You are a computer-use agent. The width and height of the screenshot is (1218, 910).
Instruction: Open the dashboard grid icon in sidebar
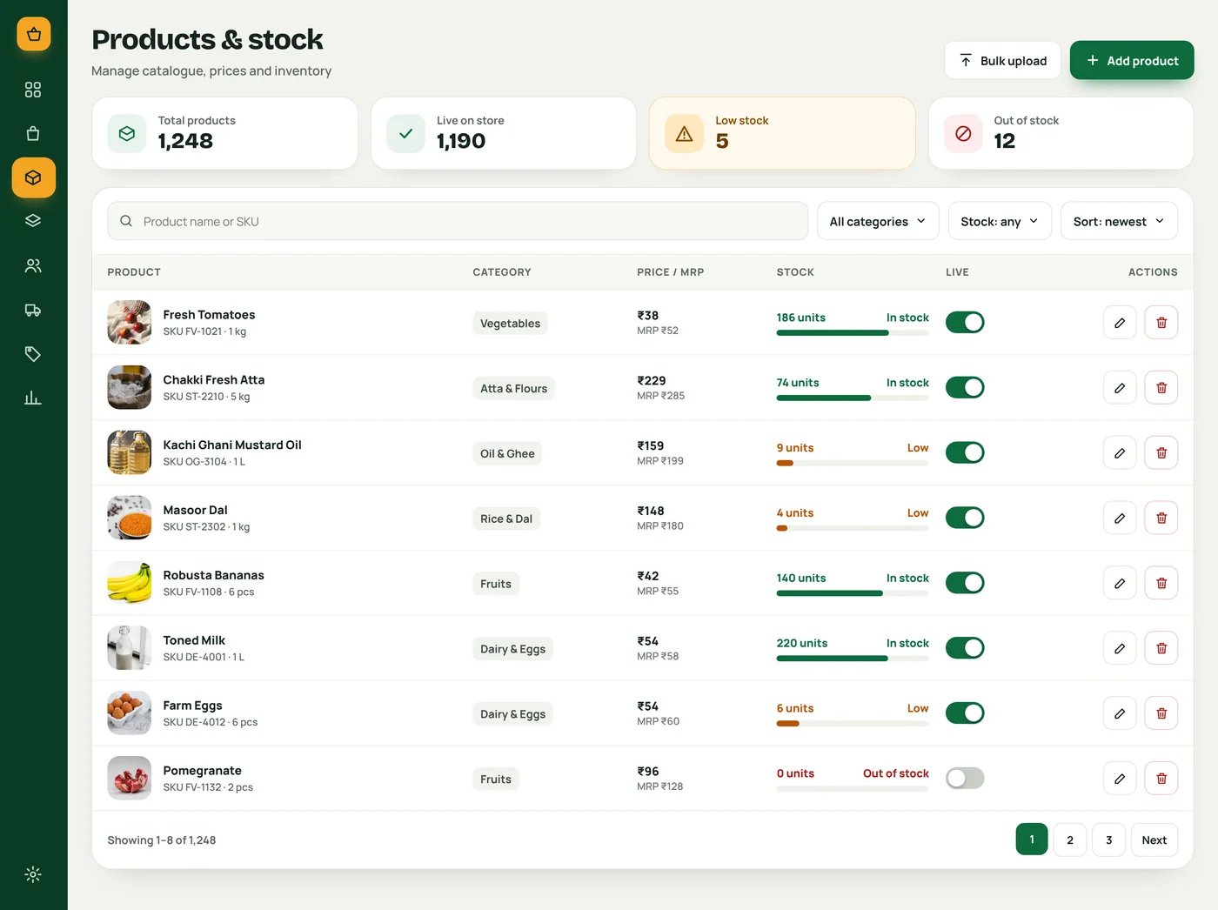point(33,90)
